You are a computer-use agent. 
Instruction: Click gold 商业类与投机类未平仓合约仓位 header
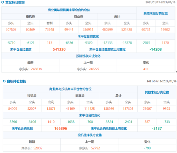tap(69, 10)
